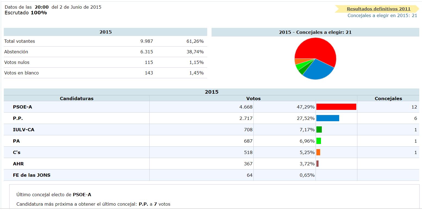Click the Candidaturas column header
Screen dimensions: 422x210
[77, 99]
